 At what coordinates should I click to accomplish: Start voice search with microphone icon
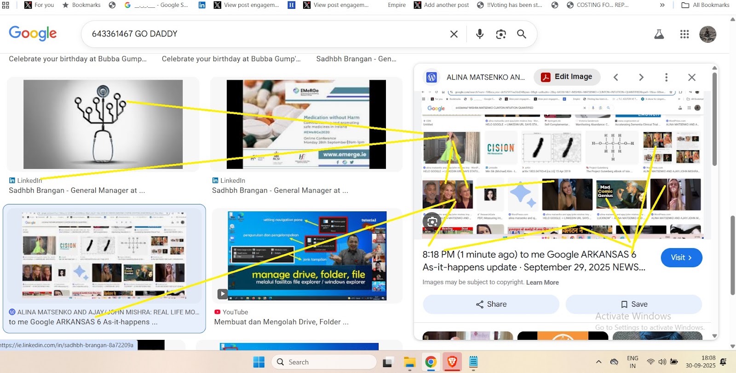(x=479, y=34)
